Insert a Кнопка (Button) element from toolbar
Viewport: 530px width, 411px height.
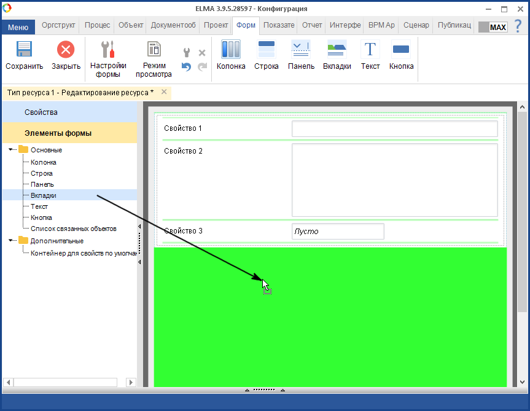click(x=401, y=50)
